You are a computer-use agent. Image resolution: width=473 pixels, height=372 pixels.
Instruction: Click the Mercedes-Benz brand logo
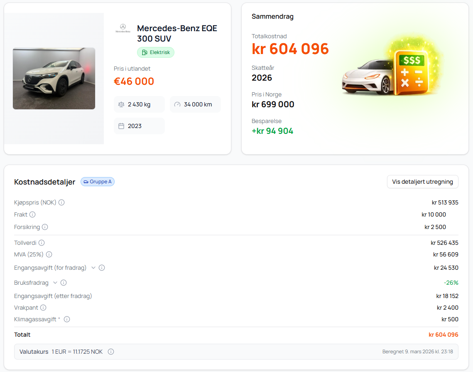[x=123, y=28]
